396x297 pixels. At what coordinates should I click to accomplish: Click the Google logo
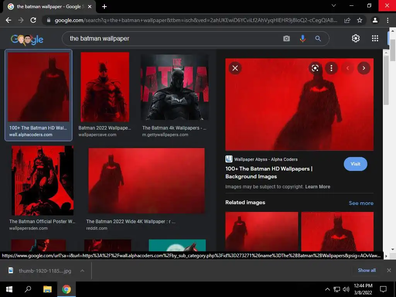[x=27, y=39]
